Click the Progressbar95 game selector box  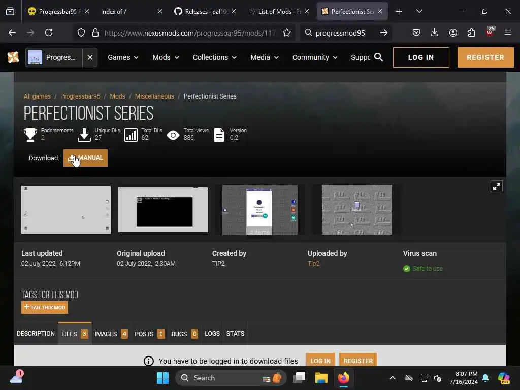54,57
